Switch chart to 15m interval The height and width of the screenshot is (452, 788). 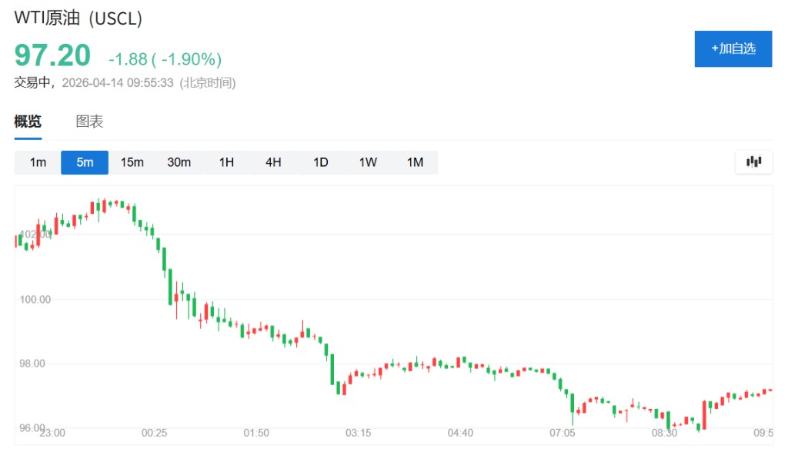(132, 162)
